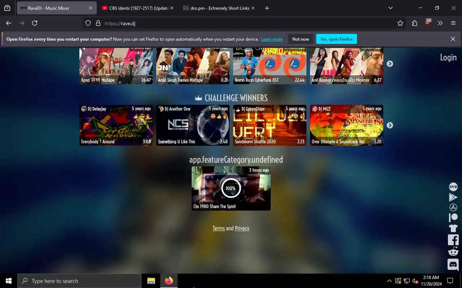Reload the page with the refresh icon
The image size is (462, 288).
[x=35, y=23]
